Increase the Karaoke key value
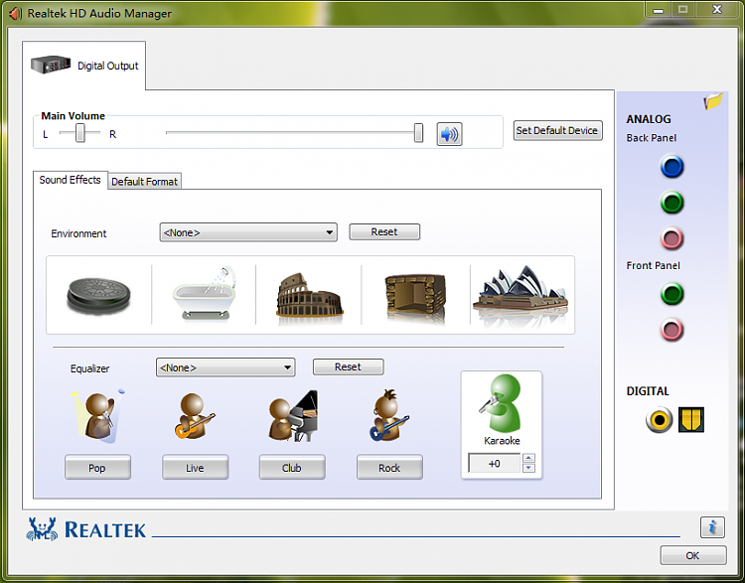The height and width of the screenshot is (583, 745). pos(528,458)
